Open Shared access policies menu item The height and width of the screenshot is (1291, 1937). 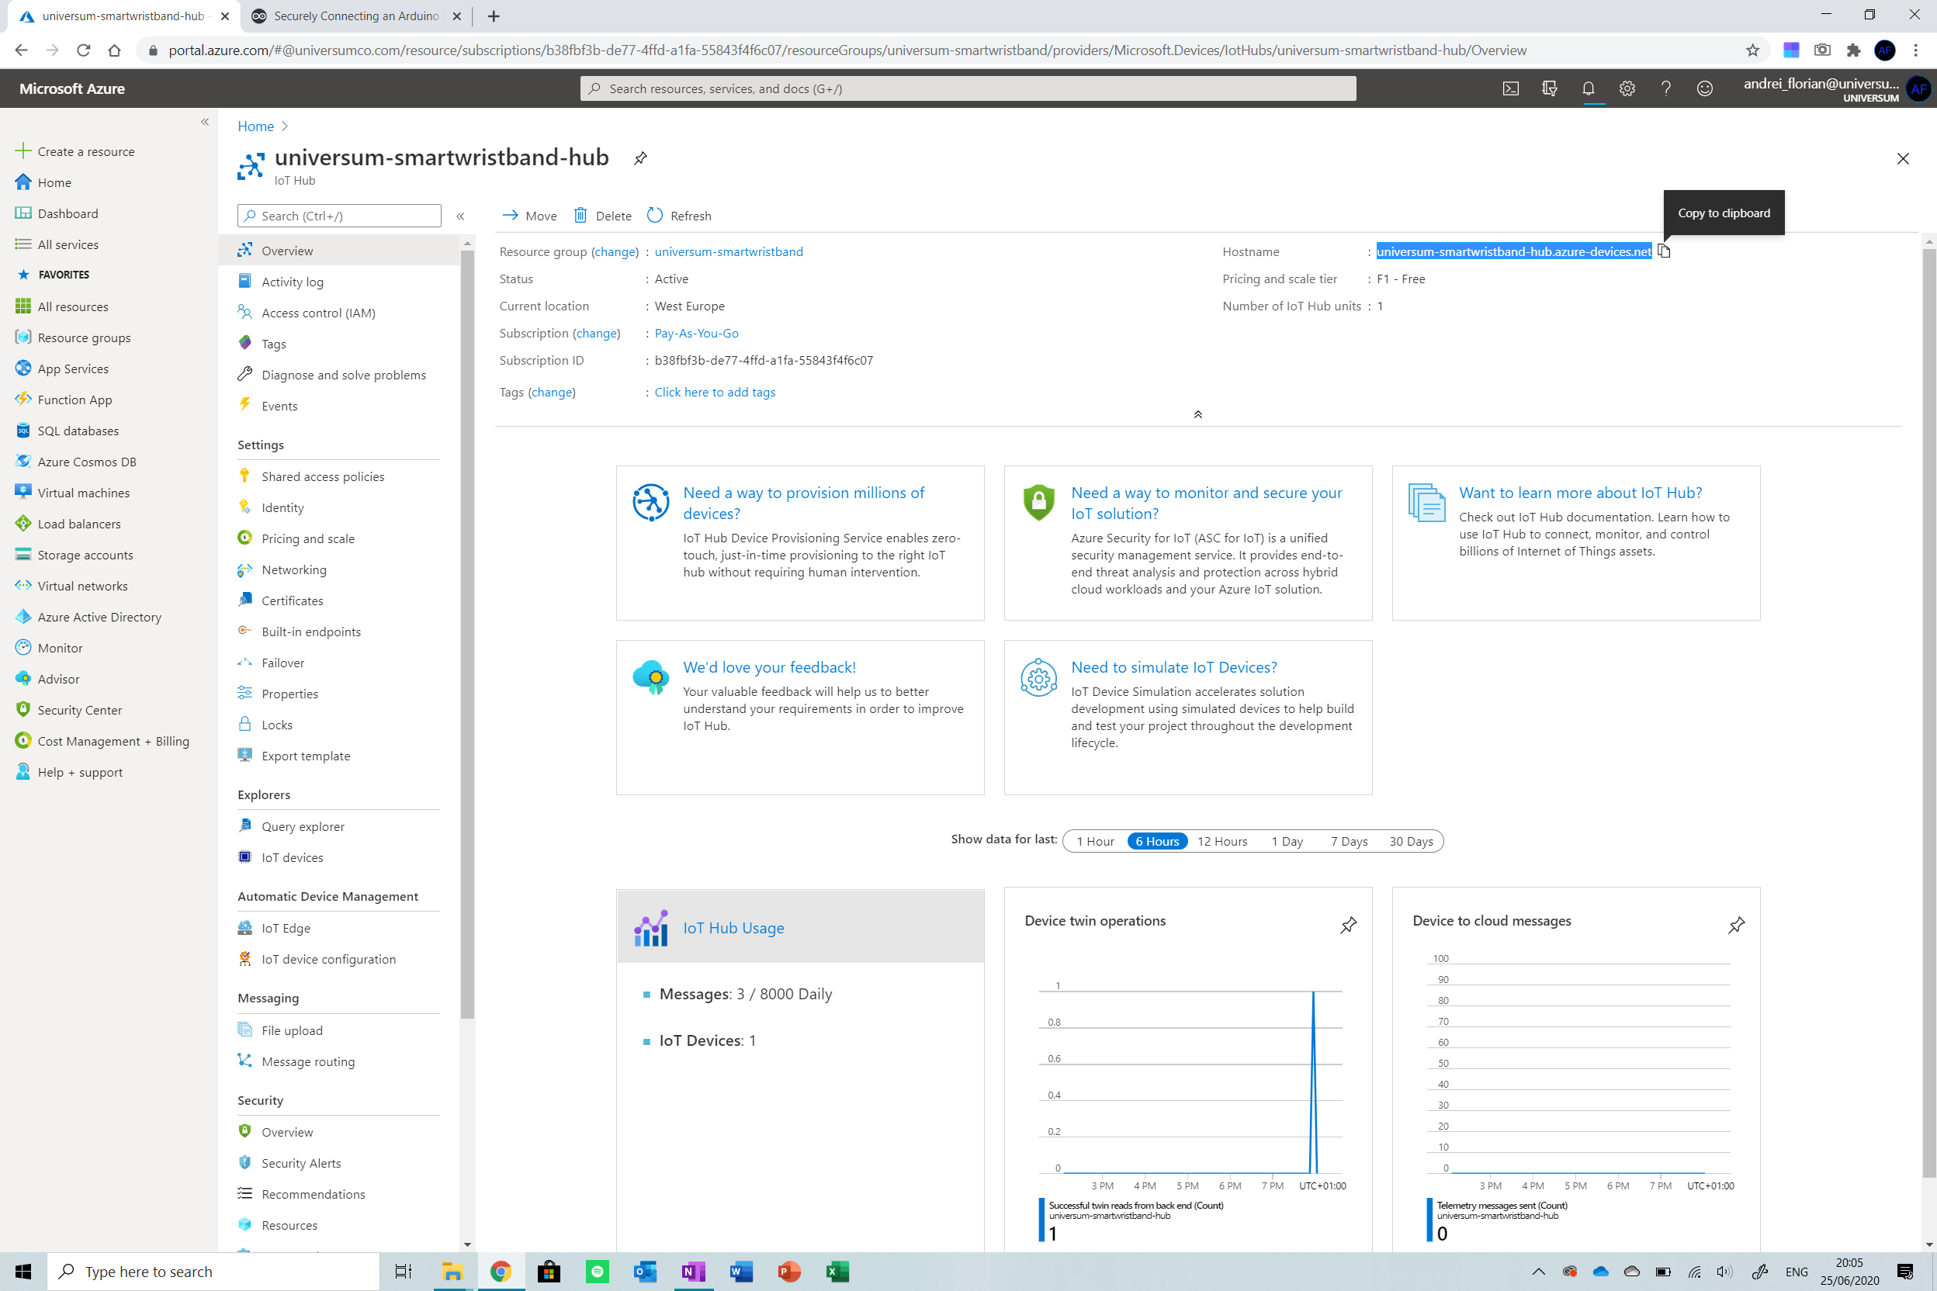pyautogui.click(x=323, y=476)
